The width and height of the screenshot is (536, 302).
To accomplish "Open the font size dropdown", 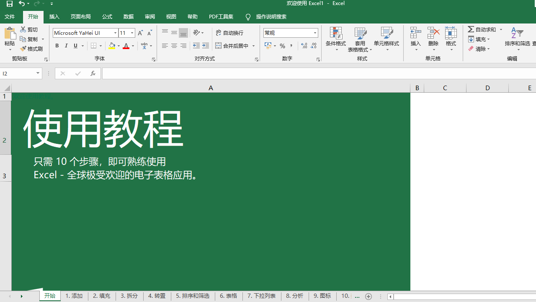I will coord(132,33).
